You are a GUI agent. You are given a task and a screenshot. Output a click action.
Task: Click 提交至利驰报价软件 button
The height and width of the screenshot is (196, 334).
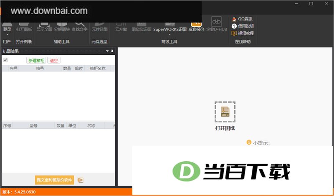(x=55, y=180)
